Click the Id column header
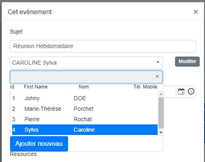 tap(12, 87)
